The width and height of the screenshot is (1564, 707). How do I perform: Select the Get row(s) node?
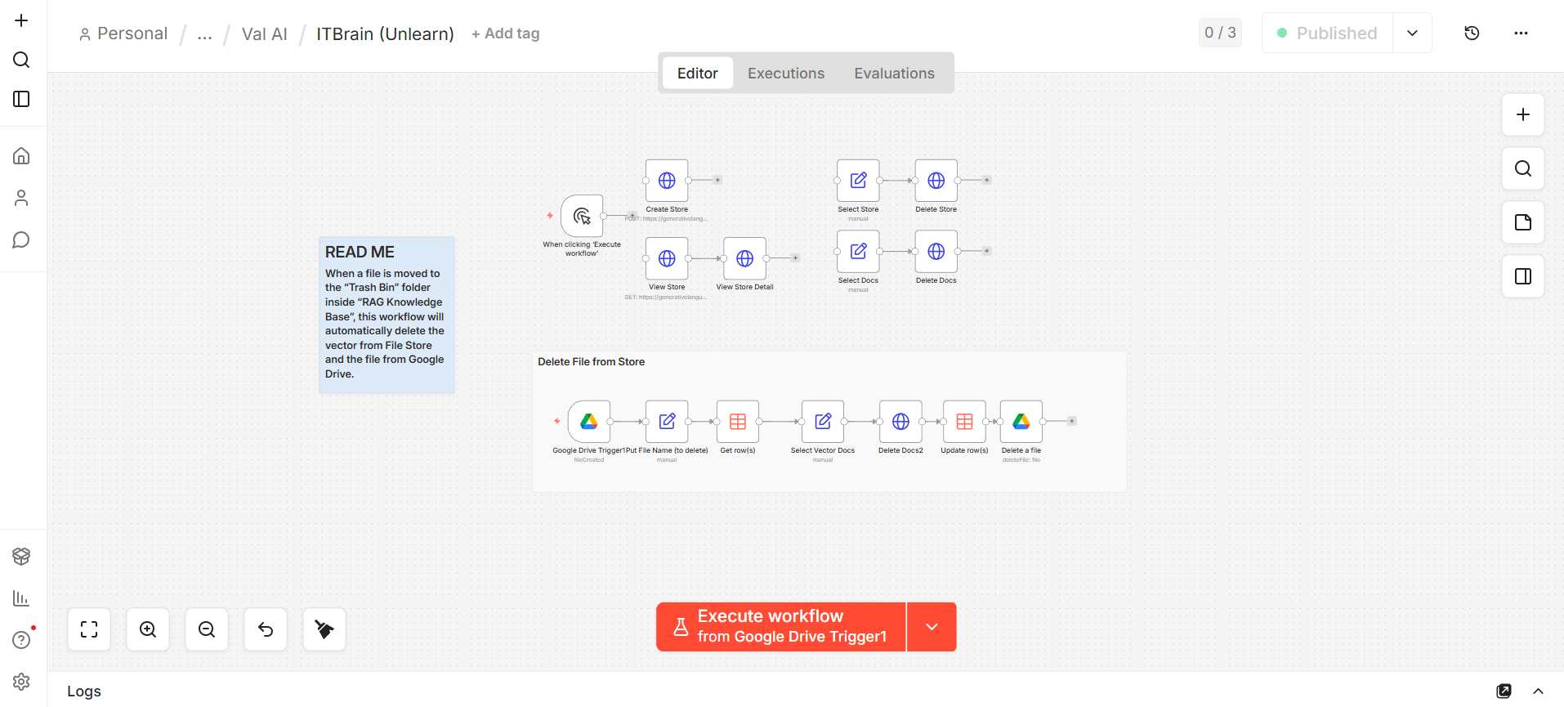738,422
